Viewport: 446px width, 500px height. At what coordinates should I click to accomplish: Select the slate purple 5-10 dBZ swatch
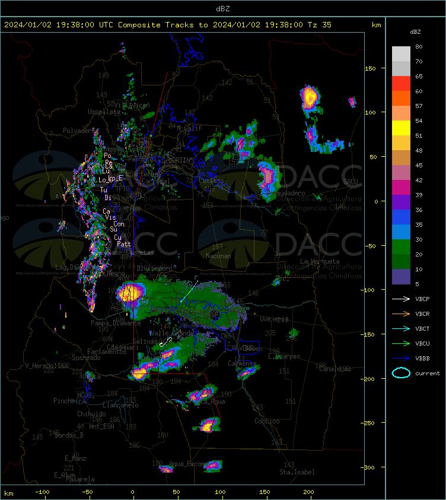coord(401,277)
